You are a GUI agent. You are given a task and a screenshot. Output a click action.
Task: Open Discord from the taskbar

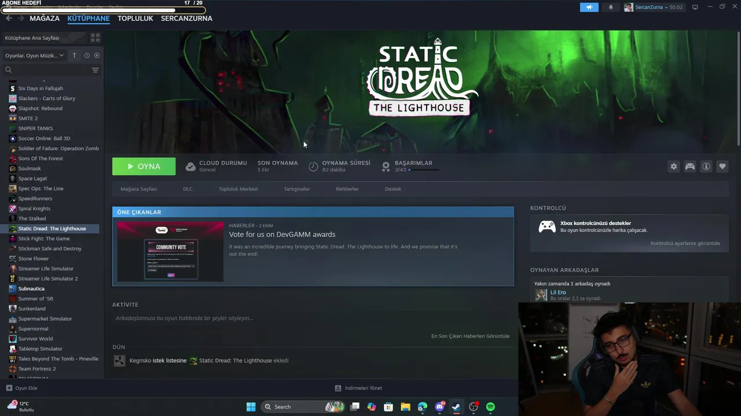pyautogui.click(x=439, y=407)
